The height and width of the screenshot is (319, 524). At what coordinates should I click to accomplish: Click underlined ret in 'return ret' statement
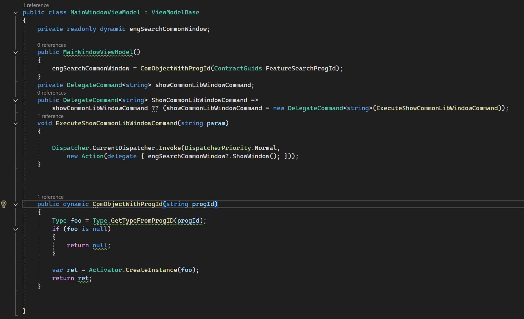(83, 278)
